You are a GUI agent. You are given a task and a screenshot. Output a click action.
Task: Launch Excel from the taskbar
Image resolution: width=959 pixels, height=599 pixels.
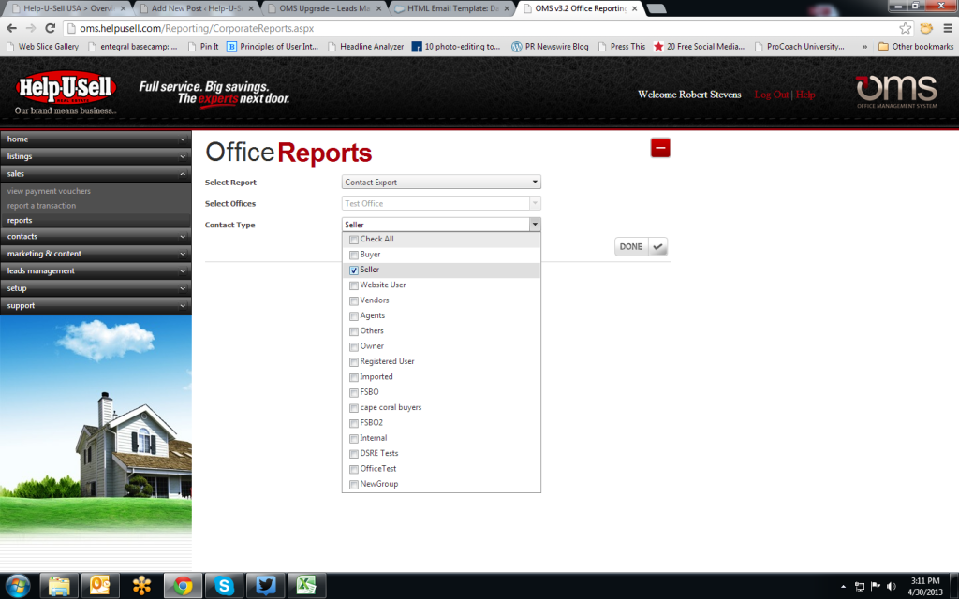(x=306, y=586)
